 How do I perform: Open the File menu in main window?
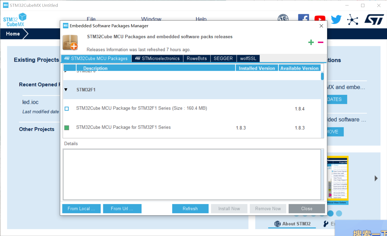point(91,19)
